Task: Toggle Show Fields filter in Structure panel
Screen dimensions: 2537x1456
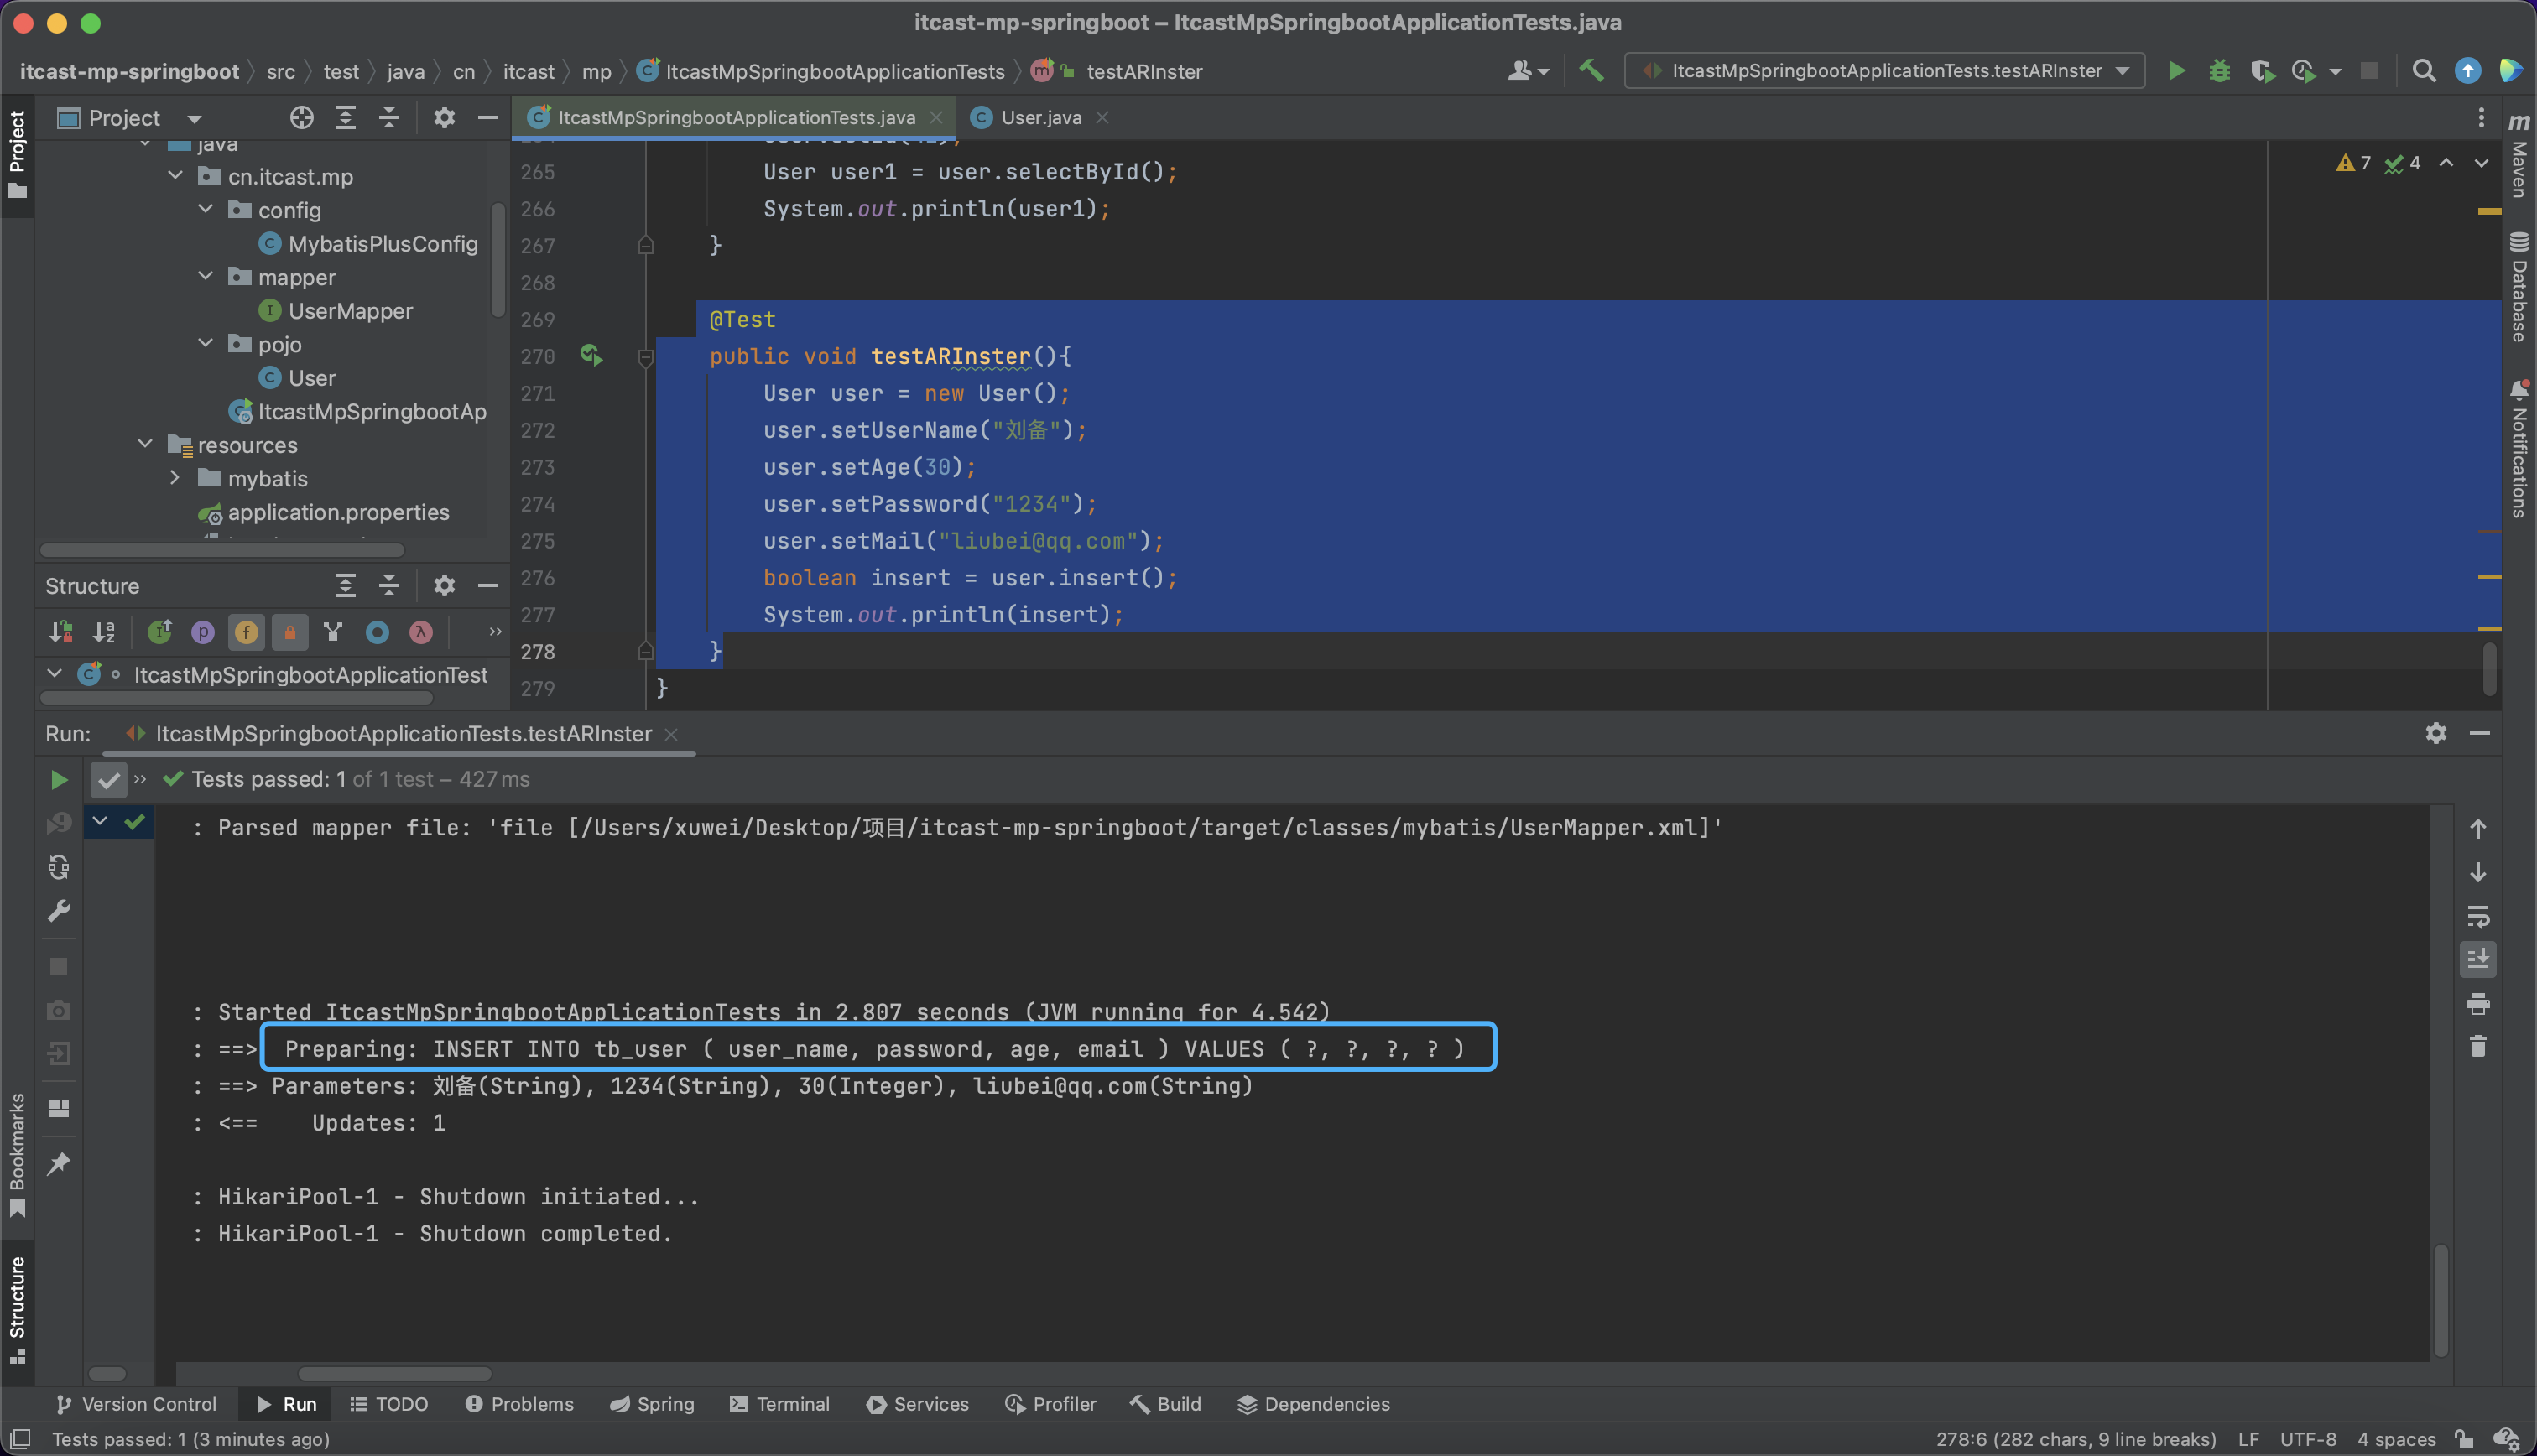Action: pyautogui.click(x=246, y=632)
